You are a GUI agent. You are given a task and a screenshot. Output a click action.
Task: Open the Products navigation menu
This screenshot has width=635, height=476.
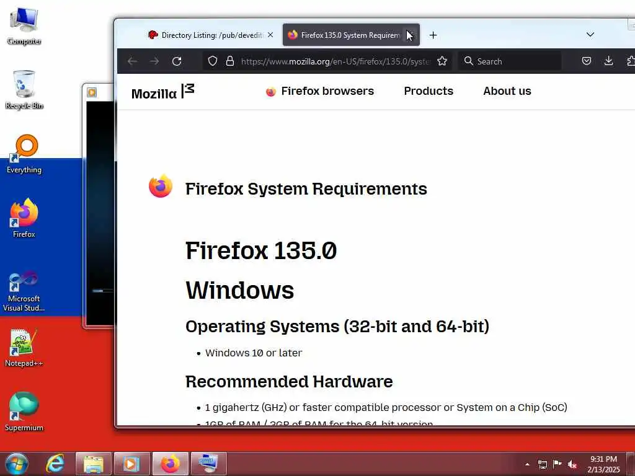(x=429, y=91)
